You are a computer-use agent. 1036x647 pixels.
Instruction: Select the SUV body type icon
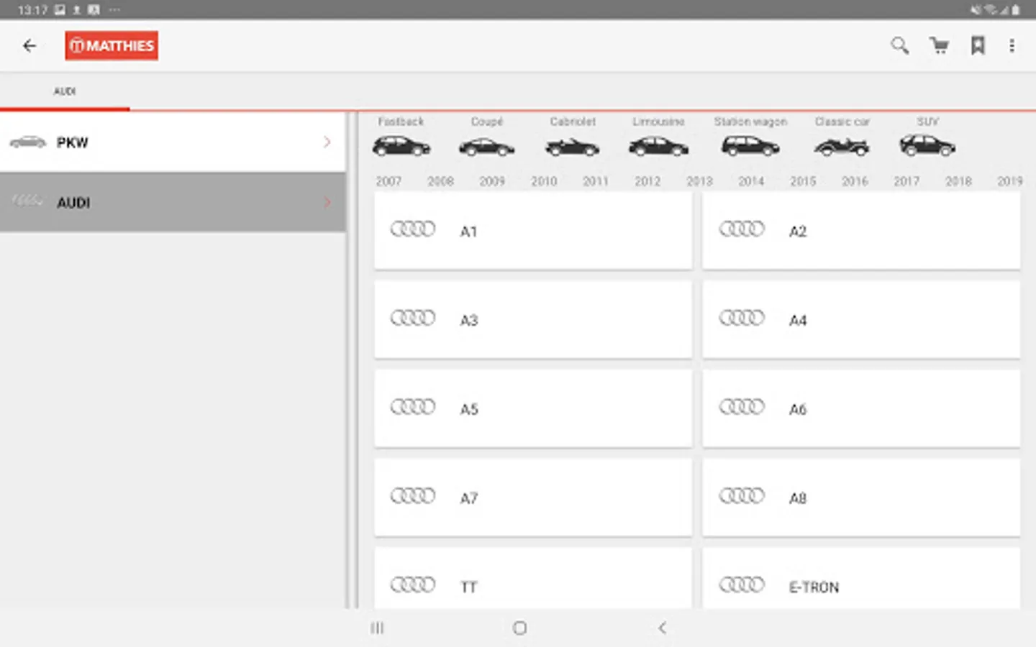(927, 146)
